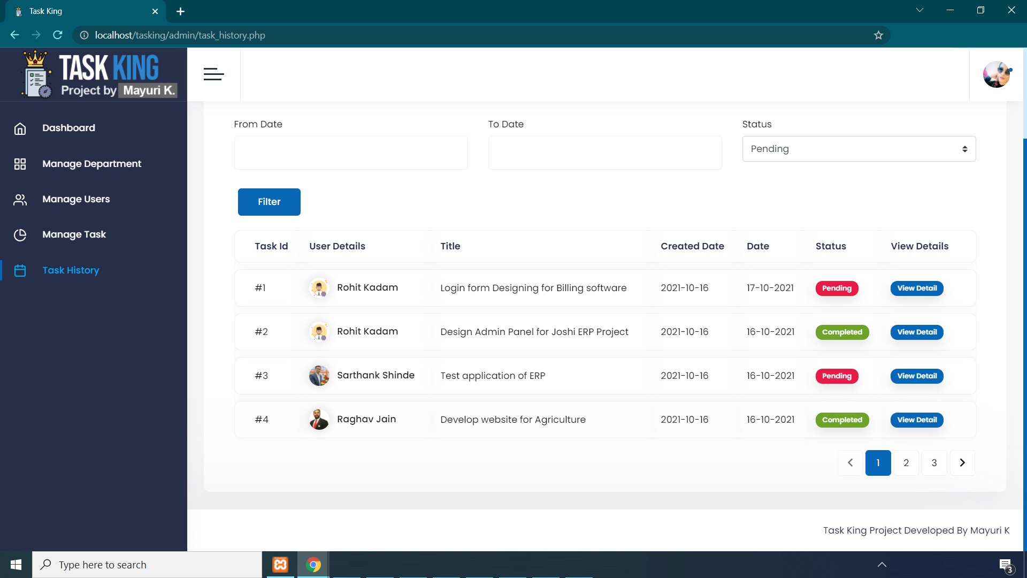The height and width of the screenshot is (578, 1027).
Task: Click the To Date input field
Action: point(605,153)
